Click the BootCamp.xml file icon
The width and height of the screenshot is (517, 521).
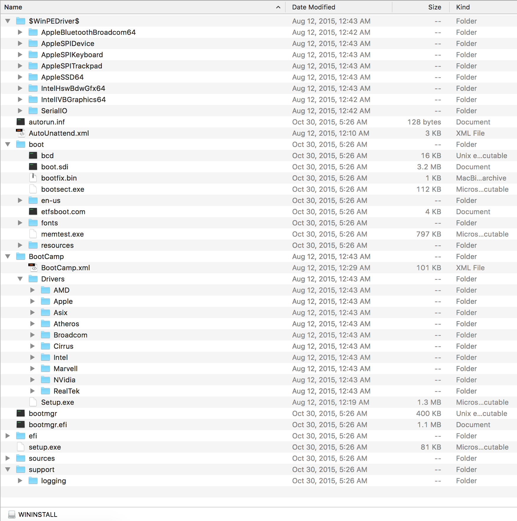(33, 268)
